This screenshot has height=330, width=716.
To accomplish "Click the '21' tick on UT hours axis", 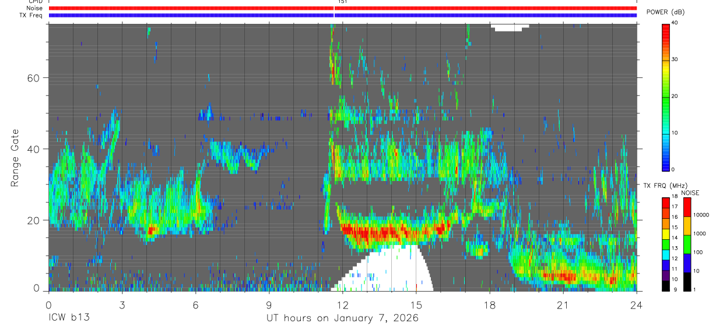I will pyautogui.click(x=563, y=305).
